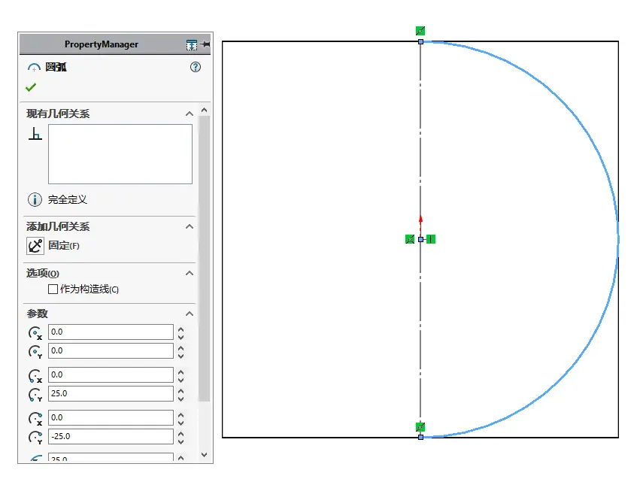Collapse the 添加几何关系 section

[x=189, y=226]
